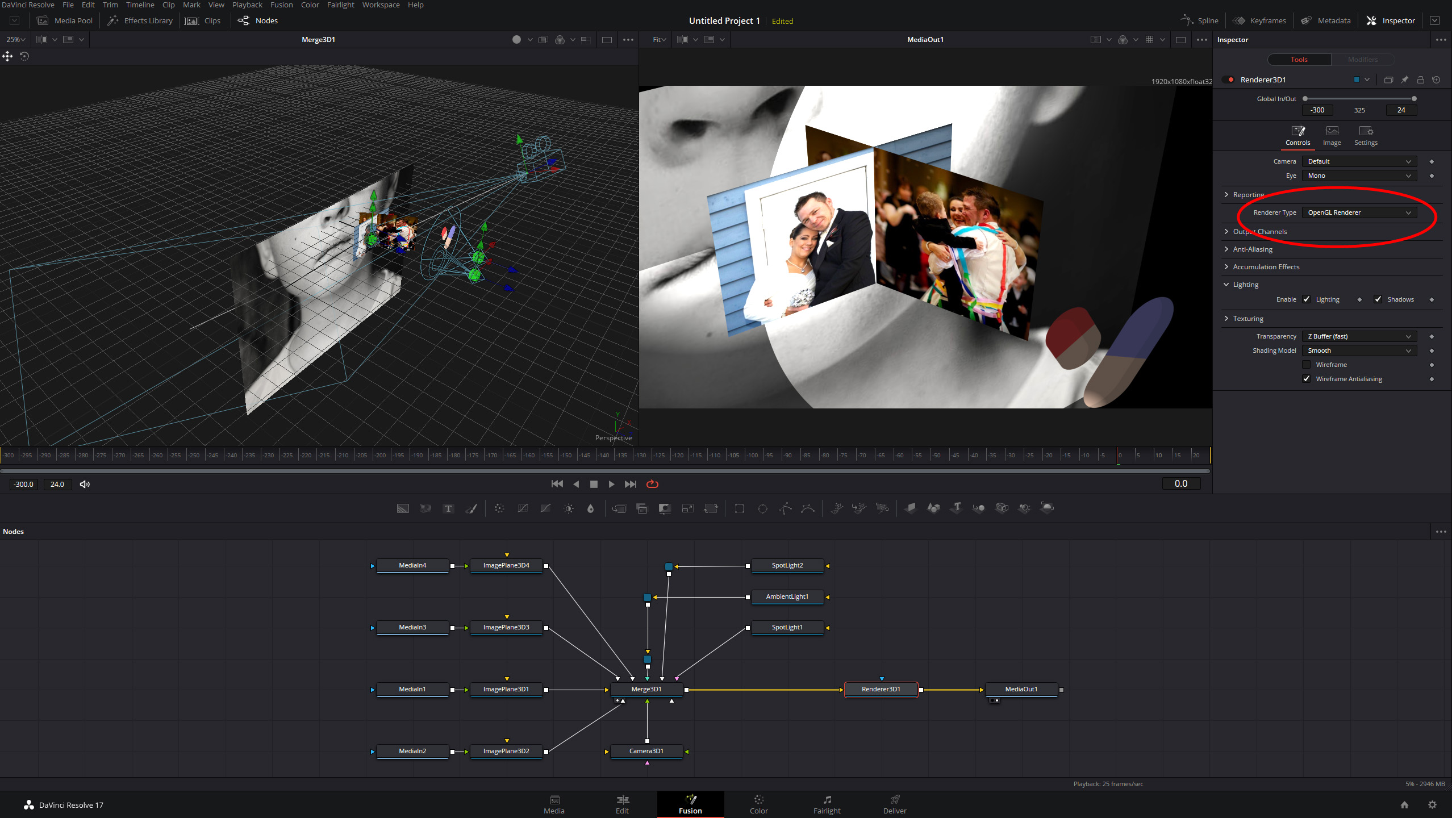Viewport: 1452px width, 818px height.
Task: Open the Workspace menu
Action: click(381, 5)
